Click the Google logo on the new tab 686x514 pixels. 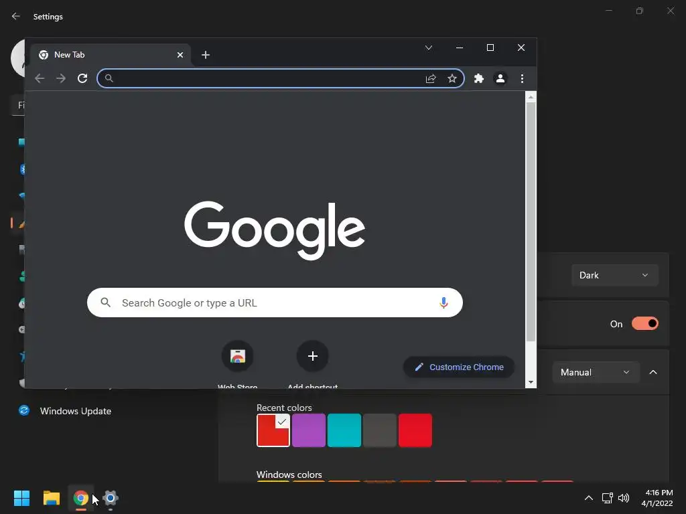tap(275, 230)
